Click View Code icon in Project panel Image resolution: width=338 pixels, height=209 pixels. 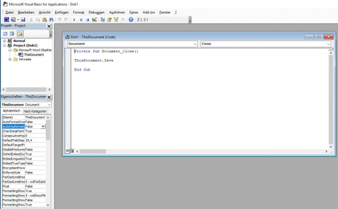point(5,34)
